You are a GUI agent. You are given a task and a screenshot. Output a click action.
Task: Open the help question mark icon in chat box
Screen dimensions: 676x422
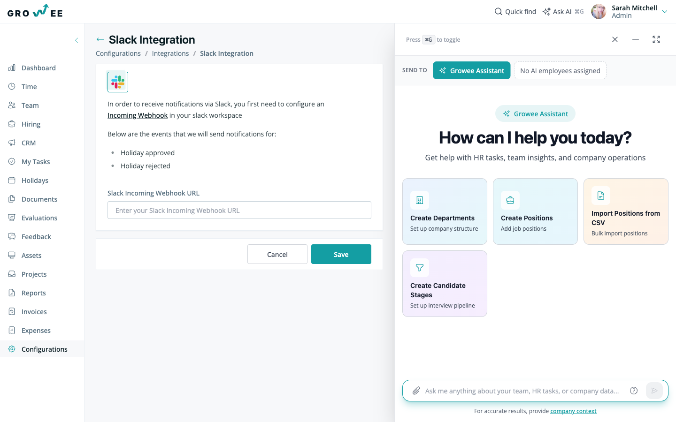click(x=634, y=391)
